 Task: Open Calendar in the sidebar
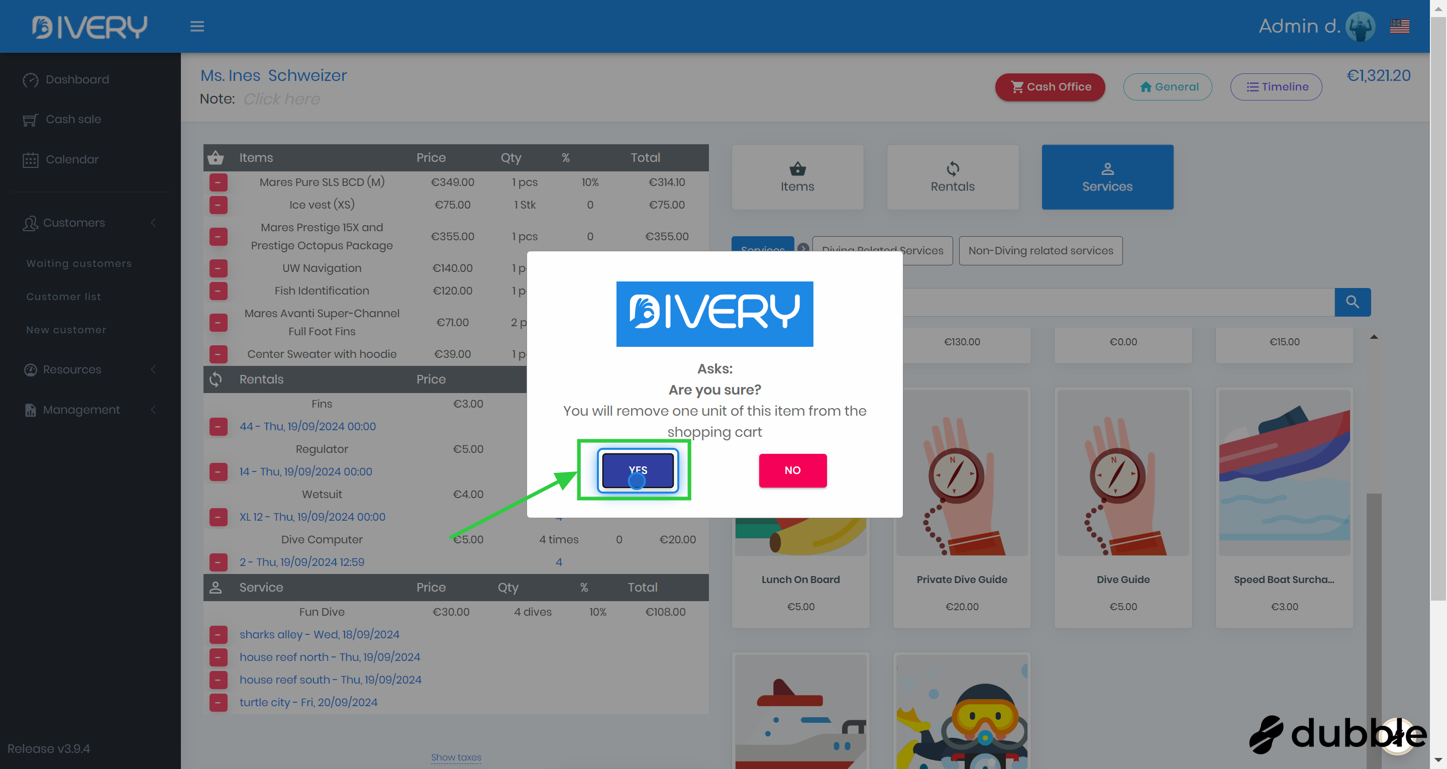[x=71, y=159]
